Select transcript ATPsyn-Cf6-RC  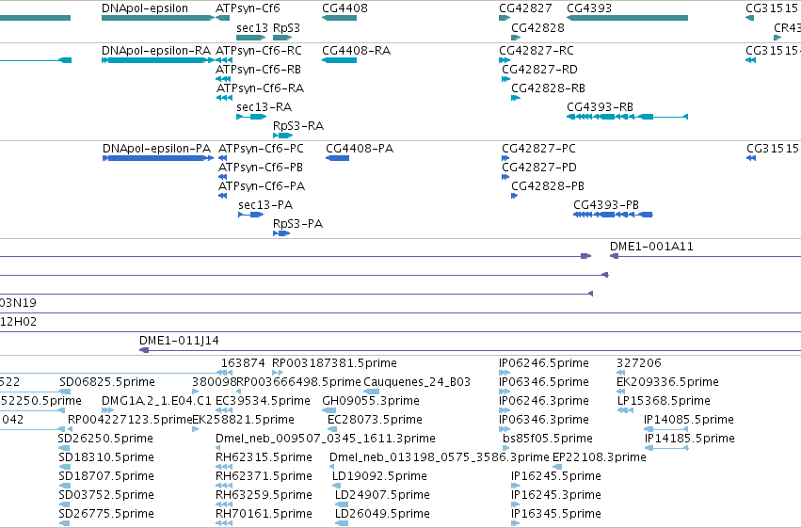(x=224, y=60)
